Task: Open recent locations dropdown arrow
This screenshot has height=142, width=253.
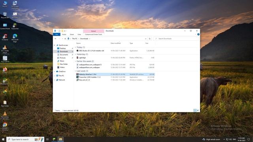Action: pos(62,39)
